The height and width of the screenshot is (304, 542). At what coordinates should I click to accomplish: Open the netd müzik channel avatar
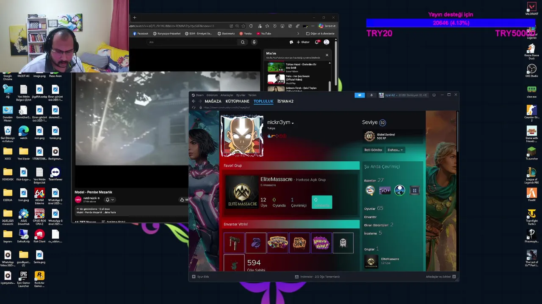(x=78, y=199)
